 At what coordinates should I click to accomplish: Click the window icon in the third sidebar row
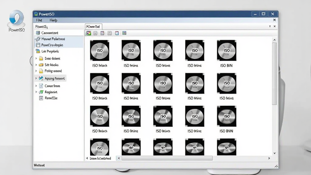click(x=38, y=45)
